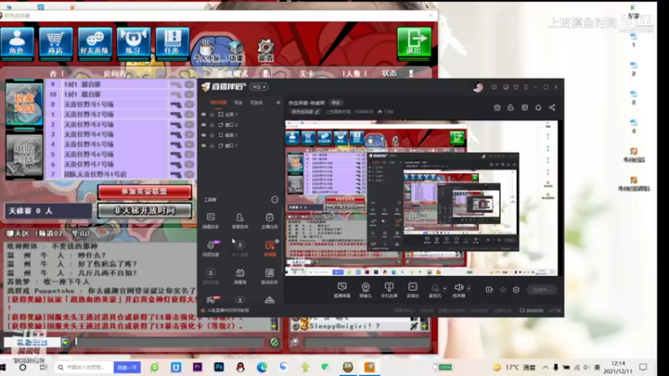Click the 非天梯开放时间 button
669x376 pixels.
(145, 211)
